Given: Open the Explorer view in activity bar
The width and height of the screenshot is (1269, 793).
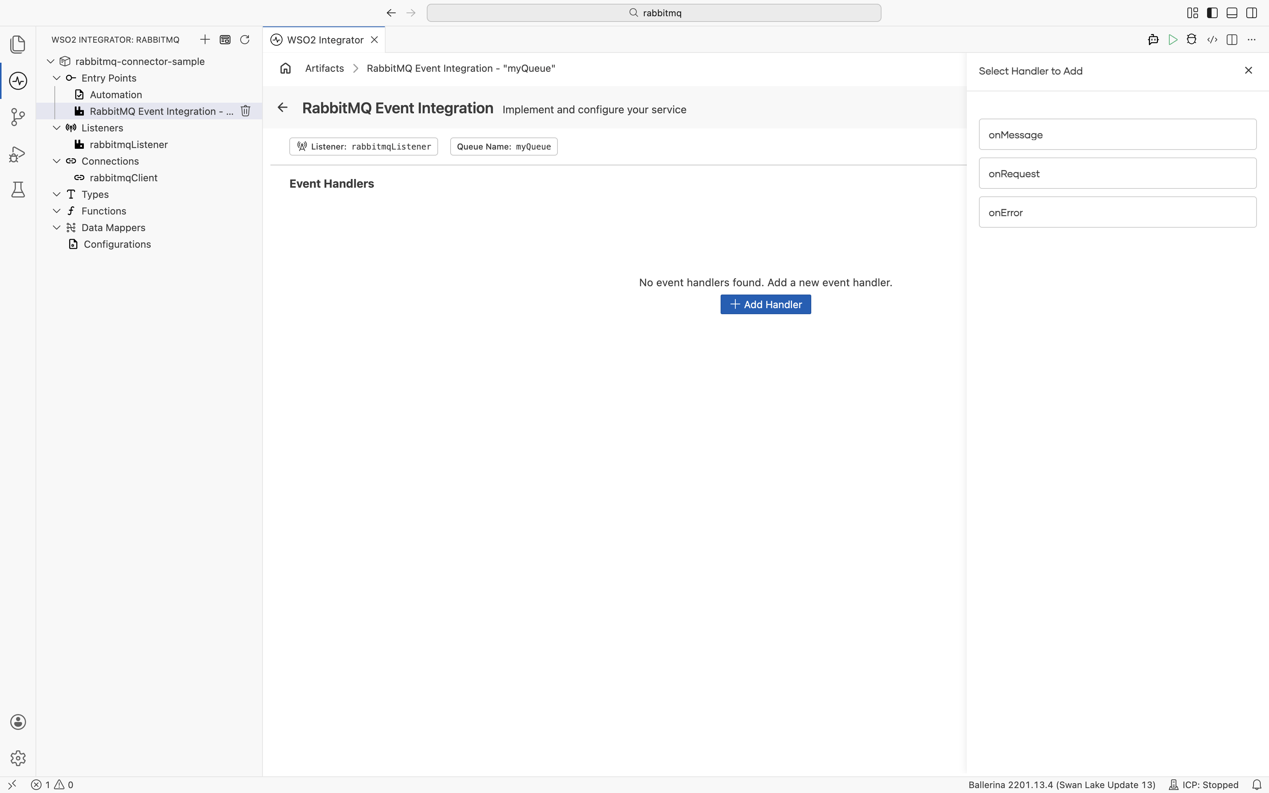Looking at the screenshot, I should click(x=18, y=44).
